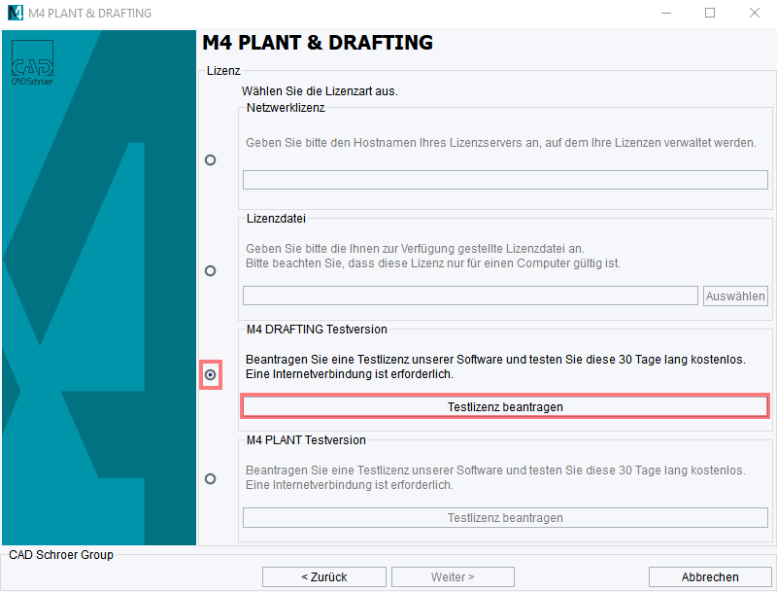Viewport: 777px width, 592px height.
Task: Click the Auswählen button
Action: [x=735, y=296]
